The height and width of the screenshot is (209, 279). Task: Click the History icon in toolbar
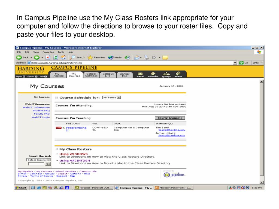[127, 57]
